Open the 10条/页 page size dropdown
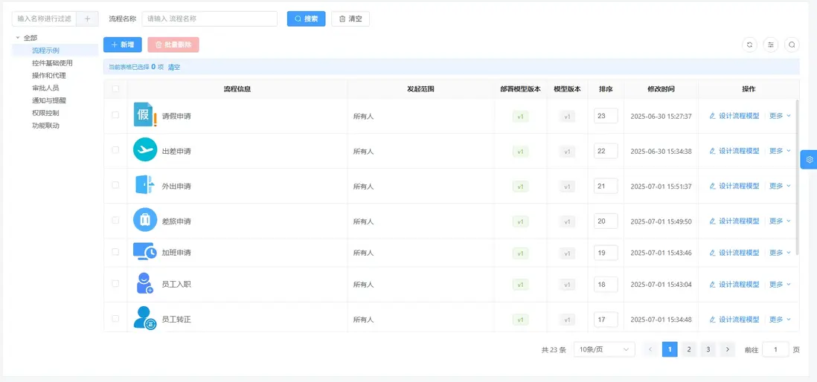Image resolution: width=817 pixels, height=382 pixels. [x=604, y=349]
